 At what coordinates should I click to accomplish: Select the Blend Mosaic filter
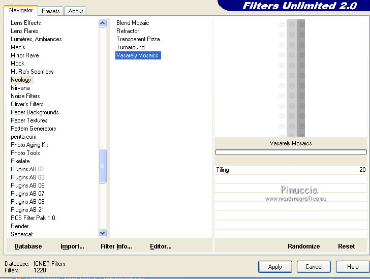[133, 23]
